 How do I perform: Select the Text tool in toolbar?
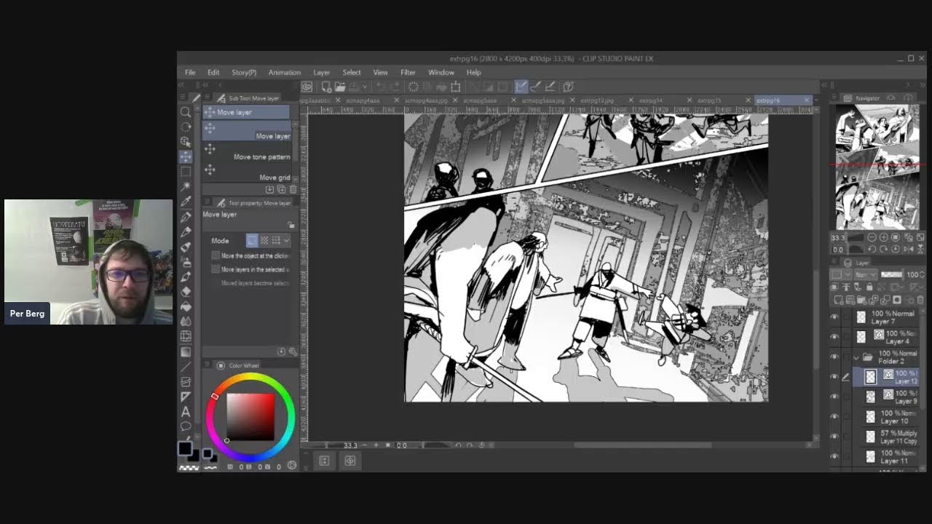186,412
